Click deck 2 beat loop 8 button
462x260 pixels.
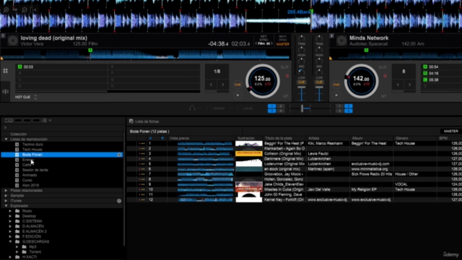click(x=404, y=71)
